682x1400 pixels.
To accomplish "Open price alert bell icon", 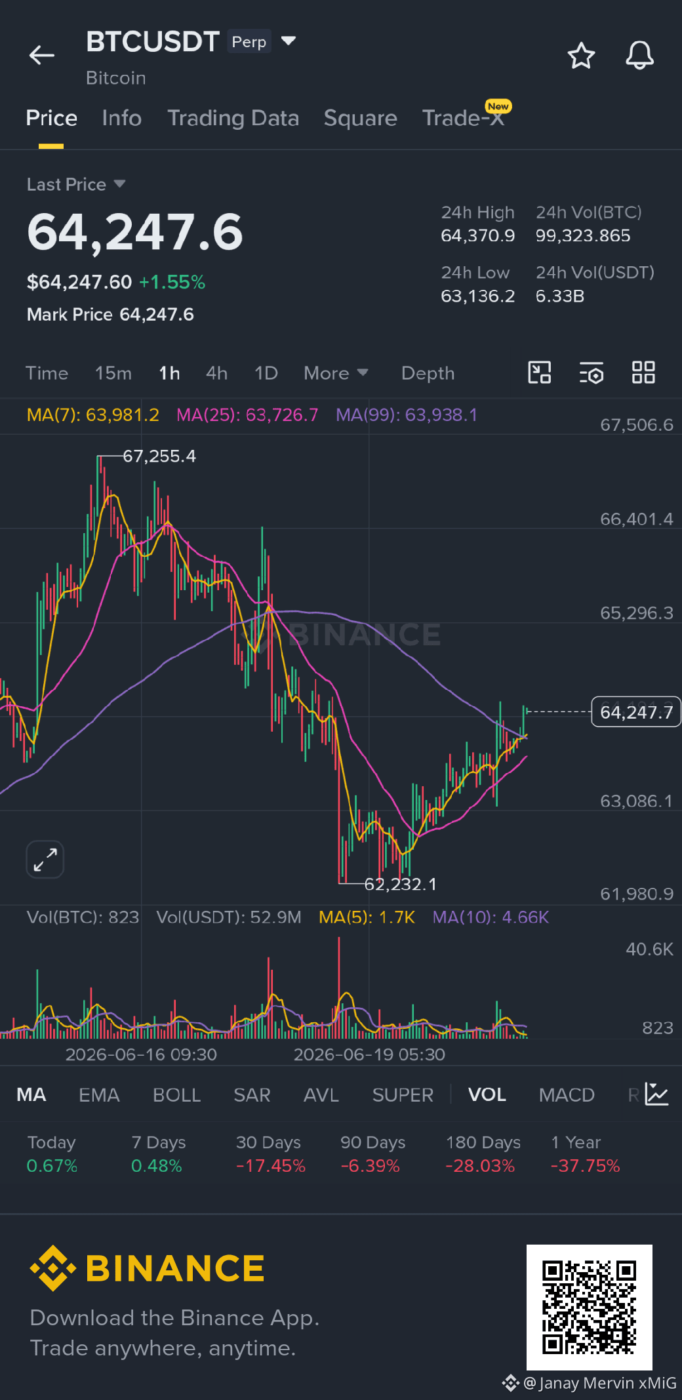I will pos(639,55).
